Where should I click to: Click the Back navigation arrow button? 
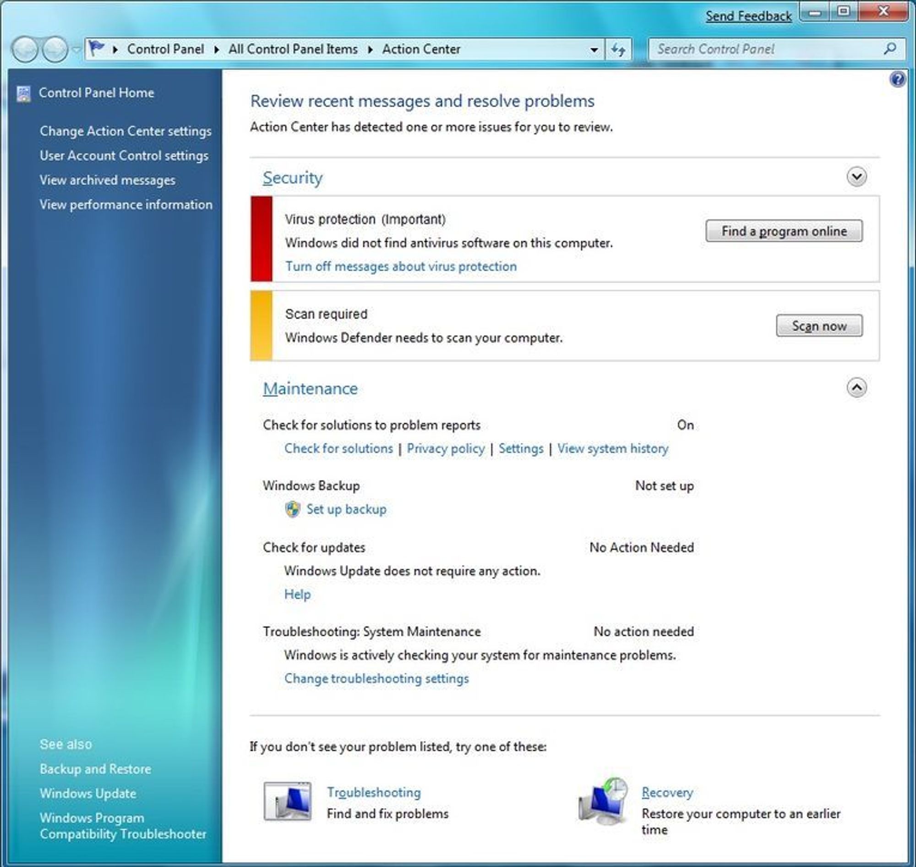click(25, 49)
